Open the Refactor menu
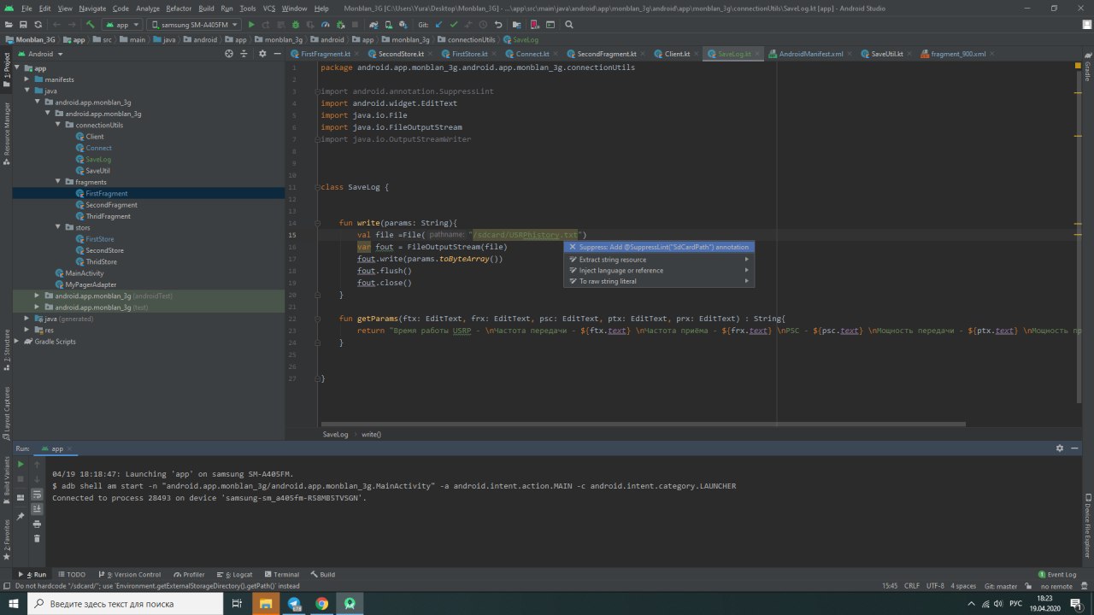1094x615 pixels. coord(179,8)
